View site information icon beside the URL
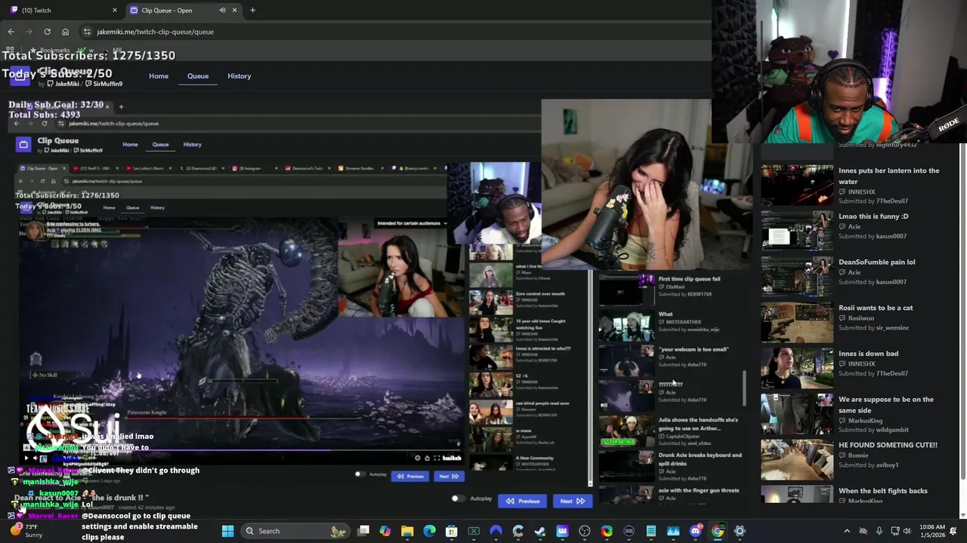This screenshot has width=967, height=543. click(x=87, y=32)
